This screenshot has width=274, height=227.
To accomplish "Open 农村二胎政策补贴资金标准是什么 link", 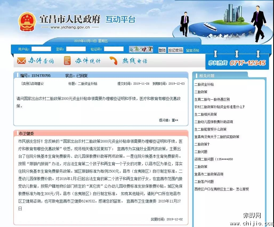I will pos(219,107).
